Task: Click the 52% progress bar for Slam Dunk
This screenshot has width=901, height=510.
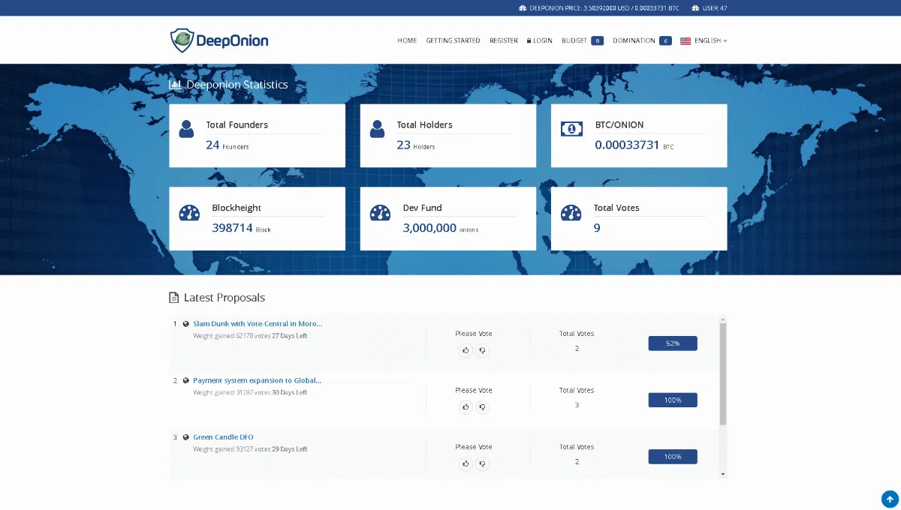Action: pyautogui.click(x=673, y=343)
